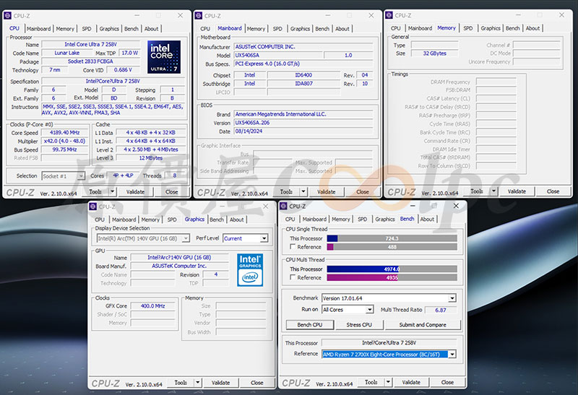The width and height of the screenshot is (578, 395).
Task: Open the Run on All Cores dropdown
Action: [369, 310]
